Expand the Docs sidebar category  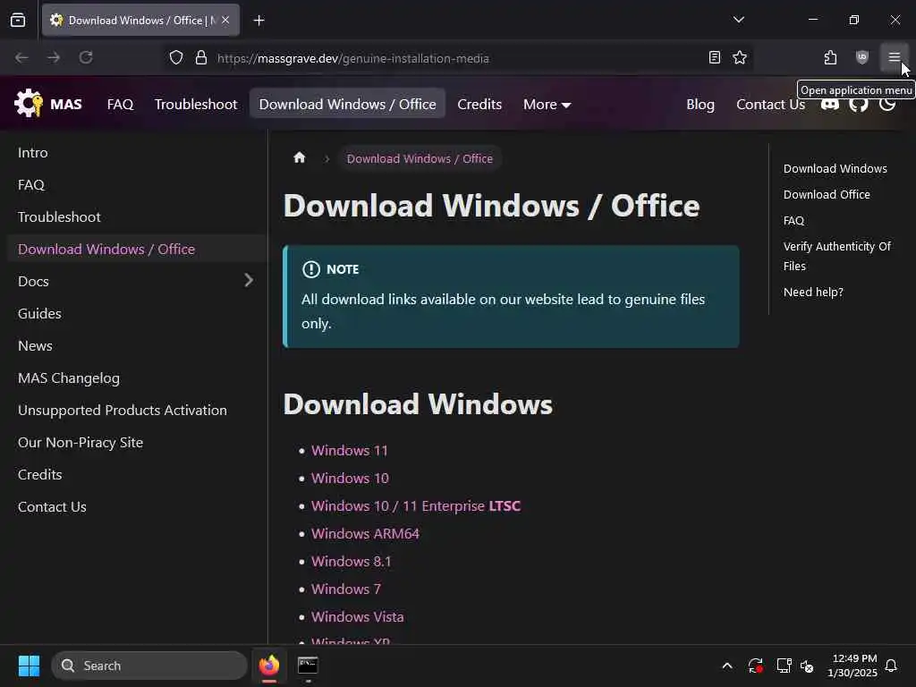[x=249, y=280]
